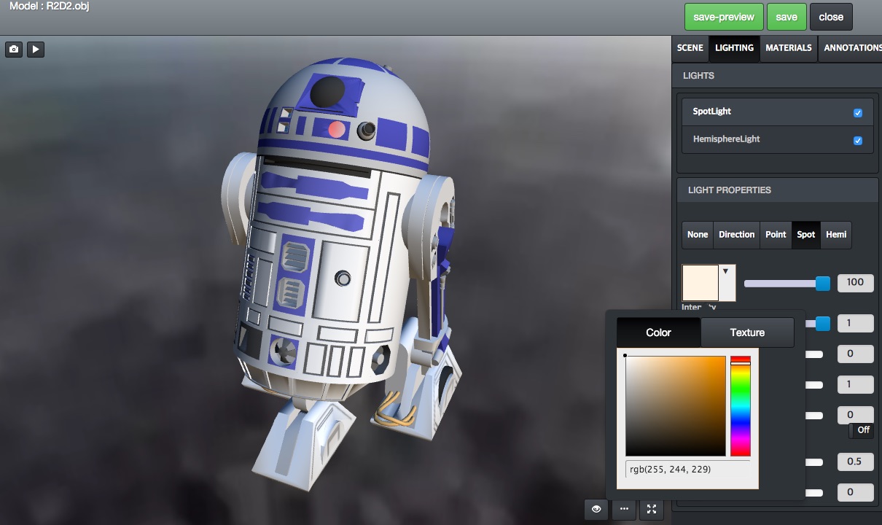Image resolution: width=882 pixels, height=525 pixels.
Task: Choose the Spot light type
Action: [806, 235]
